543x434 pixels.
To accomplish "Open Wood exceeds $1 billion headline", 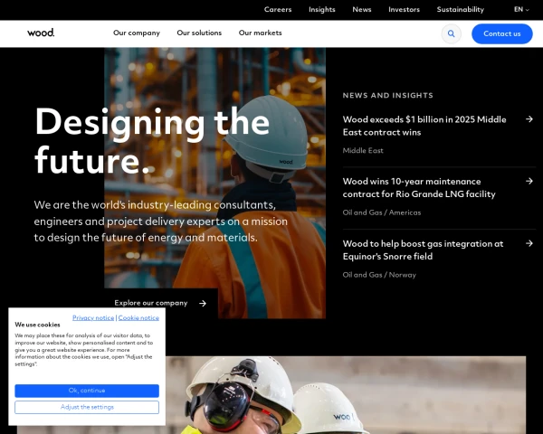I will coord(424,126).
